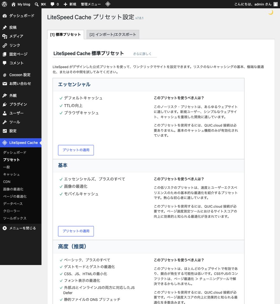Open LiteSpeed ダッシュボード submenu item
The image size is (280, 304).
point(15,152)
